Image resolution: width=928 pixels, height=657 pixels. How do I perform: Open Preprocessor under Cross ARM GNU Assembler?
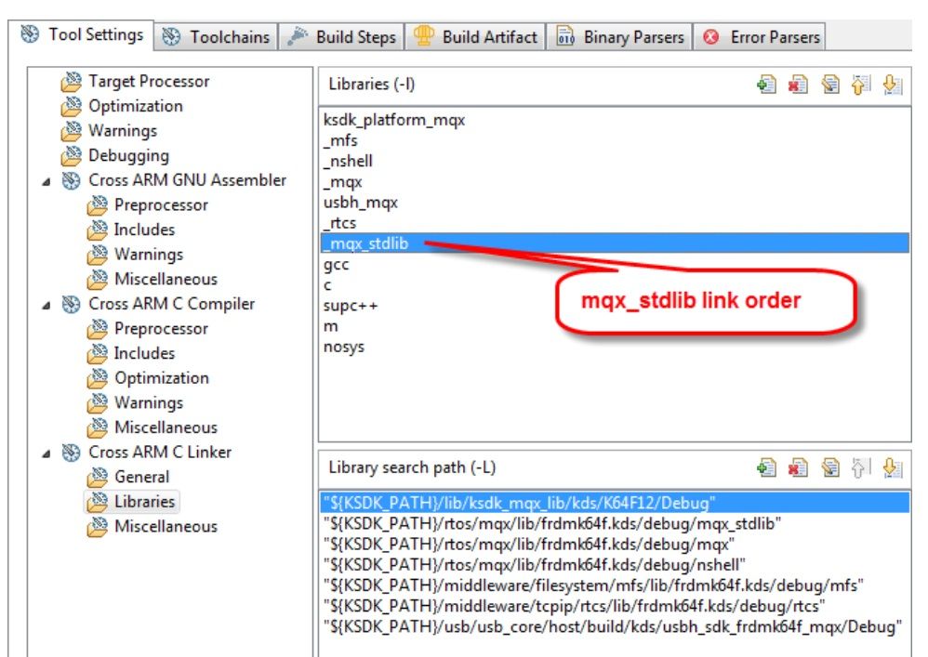148,205
